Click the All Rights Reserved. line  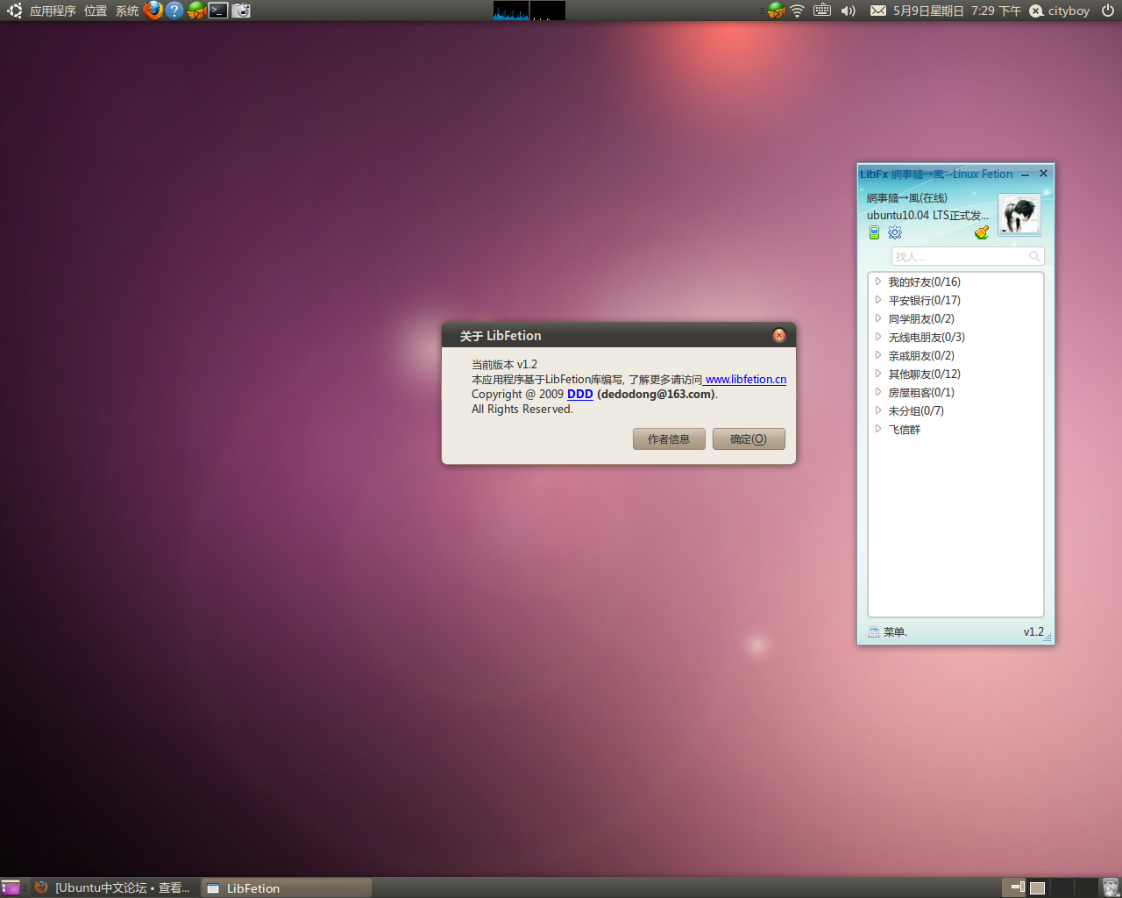[522, 410]
